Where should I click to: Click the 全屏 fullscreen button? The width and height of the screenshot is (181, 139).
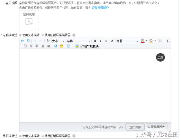(160, 57)
